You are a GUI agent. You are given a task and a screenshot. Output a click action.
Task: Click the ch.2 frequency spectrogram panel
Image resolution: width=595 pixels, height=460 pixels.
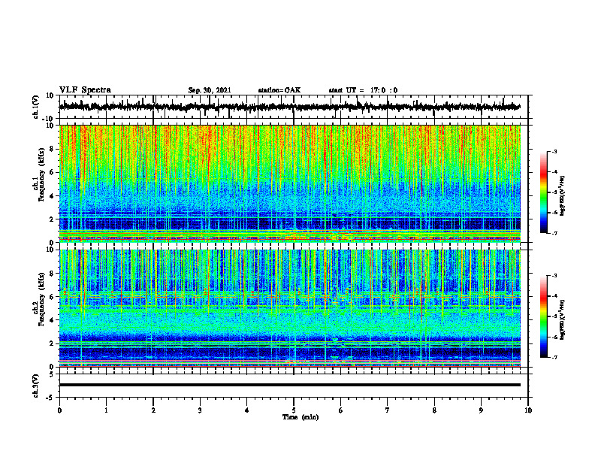coord(290,308)
